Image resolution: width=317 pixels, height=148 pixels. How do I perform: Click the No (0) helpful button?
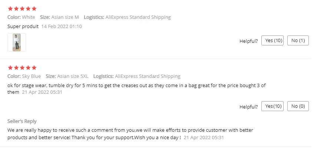click(298, 106)
